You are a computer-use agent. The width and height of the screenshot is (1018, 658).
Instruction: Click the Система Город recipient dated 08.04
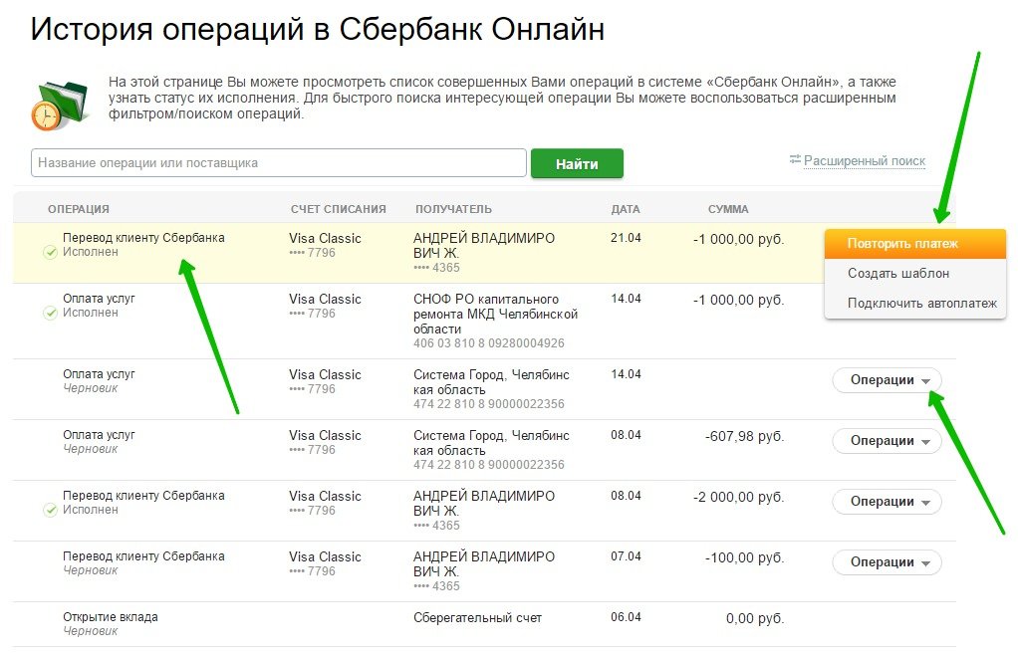pos(491,443)
